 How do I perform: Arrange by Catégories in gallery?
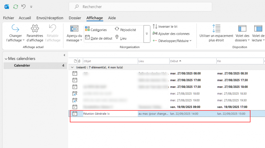click(97, 29)
